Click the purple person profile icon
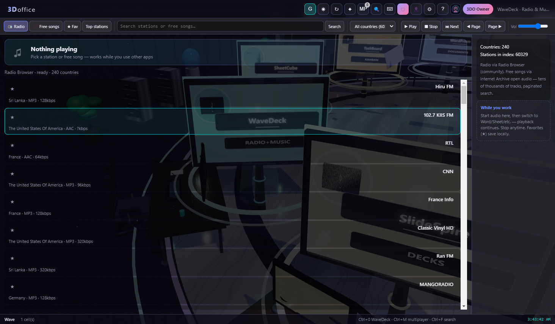 (416, 9)
